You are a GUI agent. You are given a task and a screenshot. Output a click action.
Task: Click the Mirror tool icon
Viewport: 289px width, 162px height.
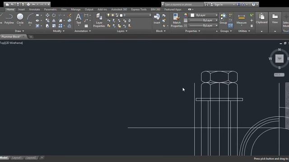pos(54,20)
